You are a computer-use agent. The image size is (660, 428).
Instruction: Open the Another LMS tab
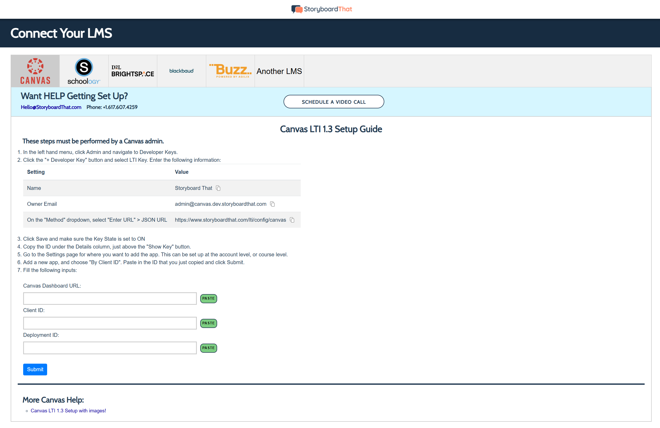(x=279, y=71)
